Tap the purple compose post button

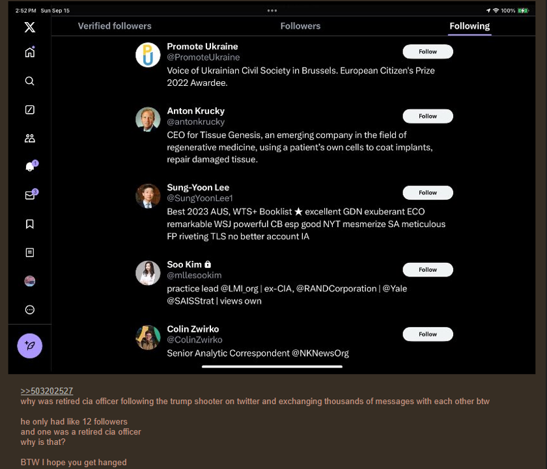click(30, 345)
